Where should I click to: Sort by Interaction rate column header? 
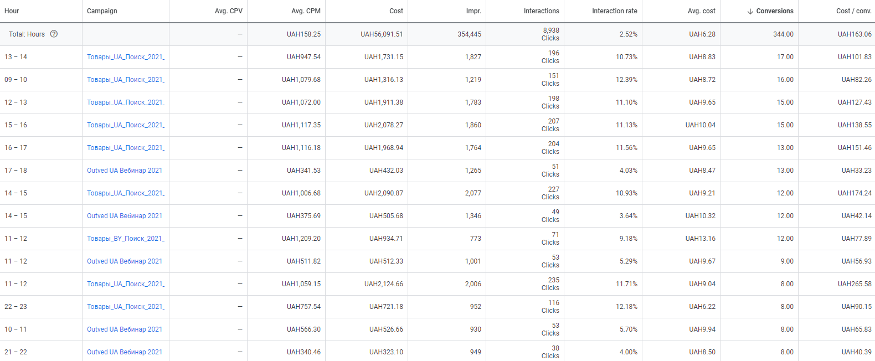tap(614, 11)
